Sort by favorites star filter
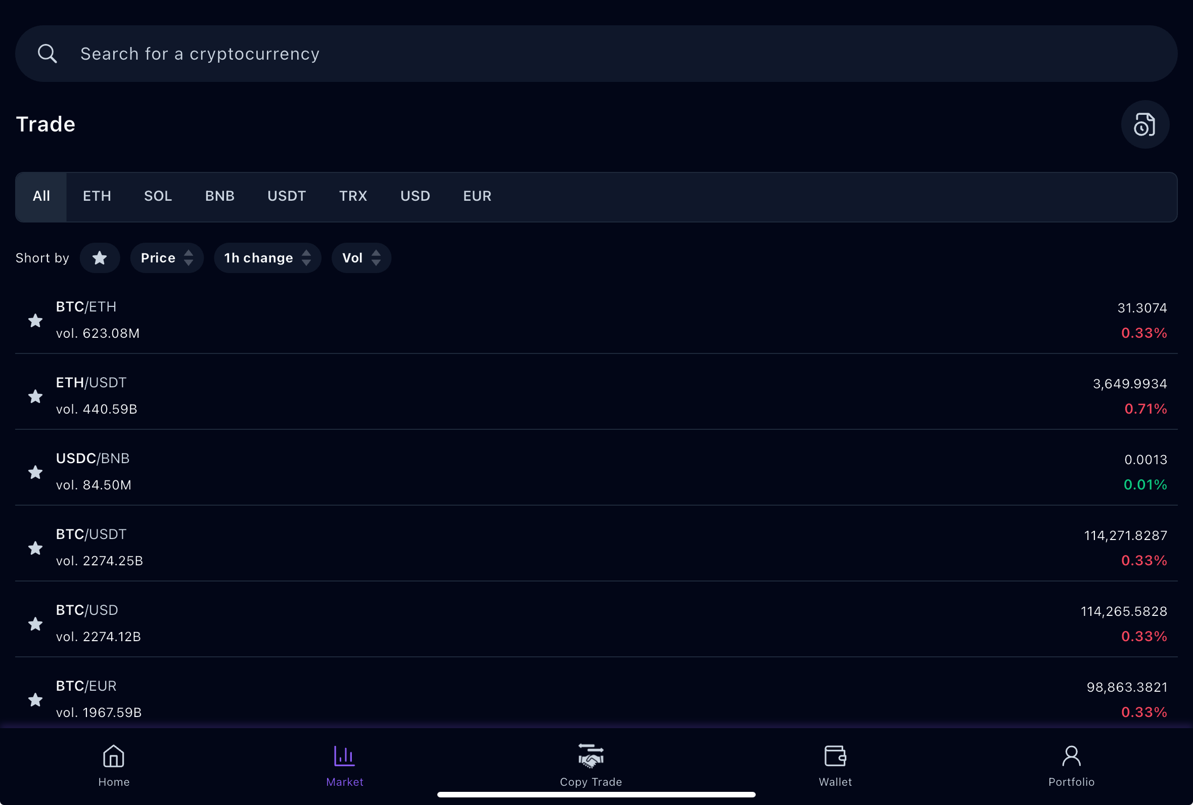Image resolution: width=1193 pixels, height=805 pixels. pos(100,258)
